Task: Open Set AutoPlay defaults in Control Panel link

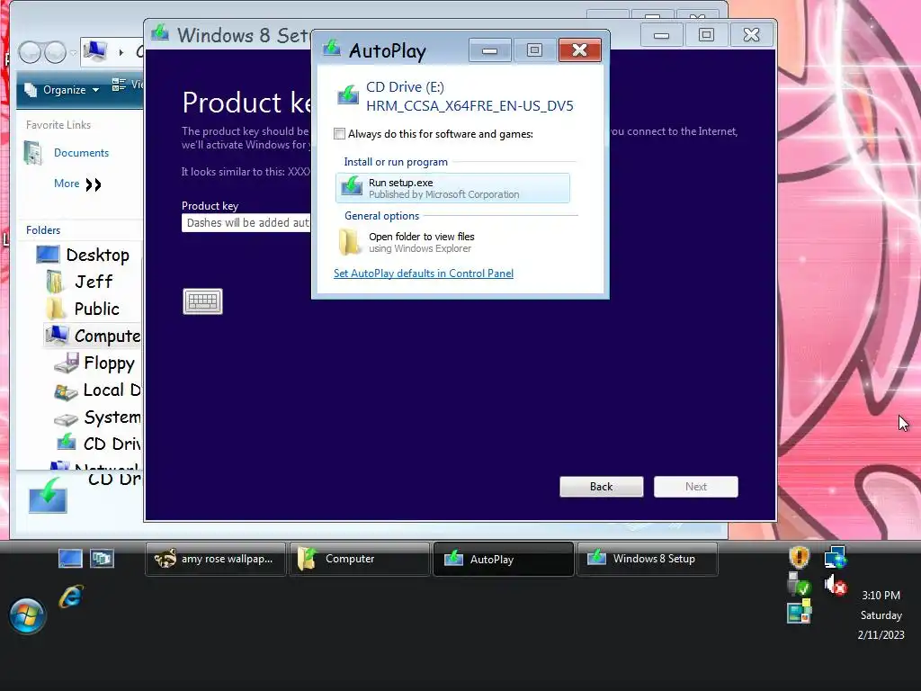Action: [424, 274]
